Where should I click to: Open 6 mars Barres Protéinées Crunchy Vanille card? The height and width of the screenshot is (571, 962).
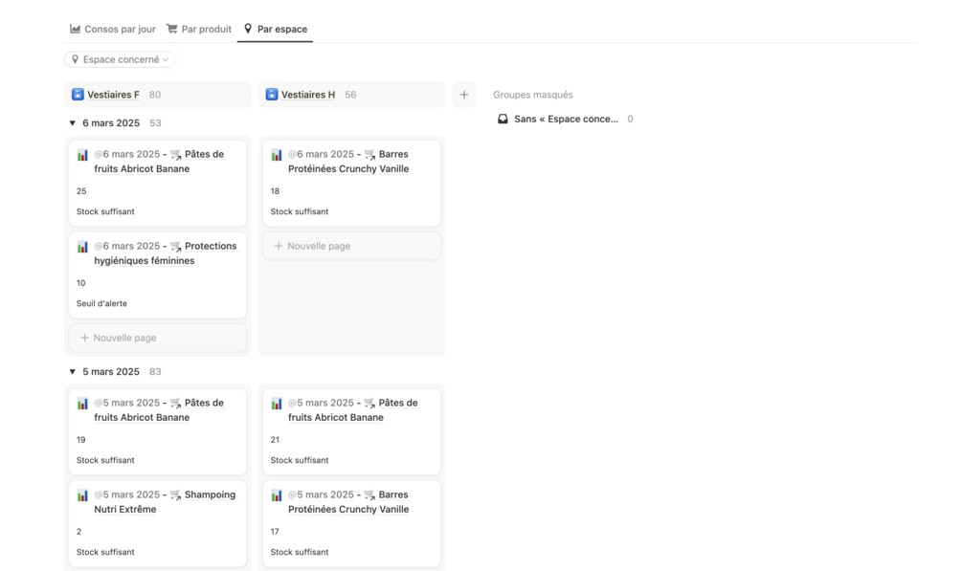[351, 183]
